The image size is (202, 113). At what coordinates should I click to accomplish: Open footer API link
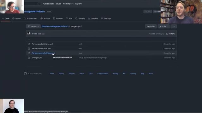tap(124, 74)
